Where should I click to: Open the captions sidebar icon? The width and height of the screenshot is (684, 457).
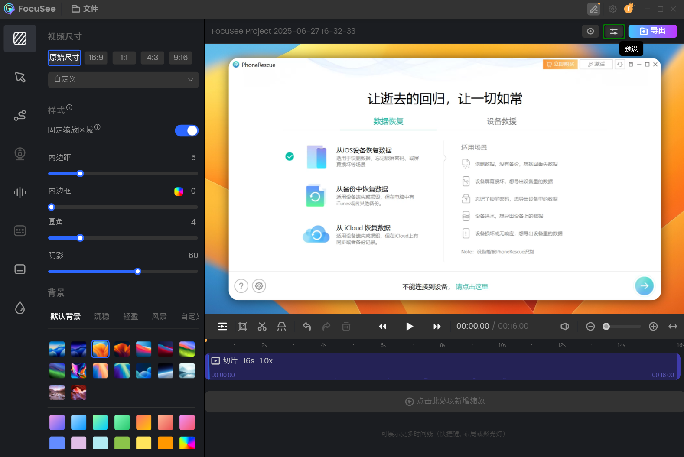[20, 230]
